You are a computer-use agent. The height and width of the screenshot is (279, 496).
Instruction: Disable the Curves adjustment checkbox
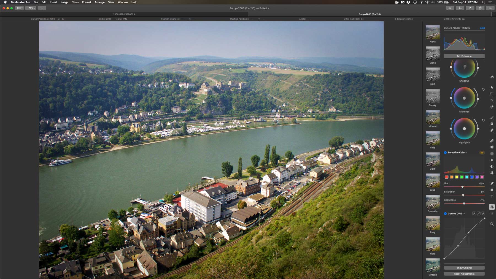point(445,213)
